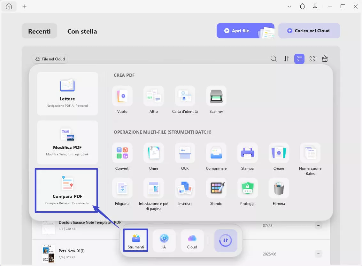Open the Proteggi security tool
This screenshot has width=362, height=266.
click(x=248, y=188)
